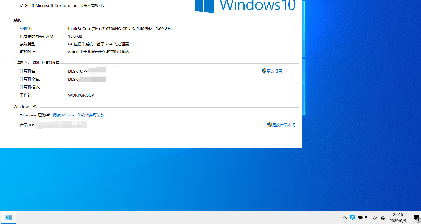The image size is (421, 224).
Task: Switch input method via the language indicator
Action: pyautogui.click(x=383, y=217)
